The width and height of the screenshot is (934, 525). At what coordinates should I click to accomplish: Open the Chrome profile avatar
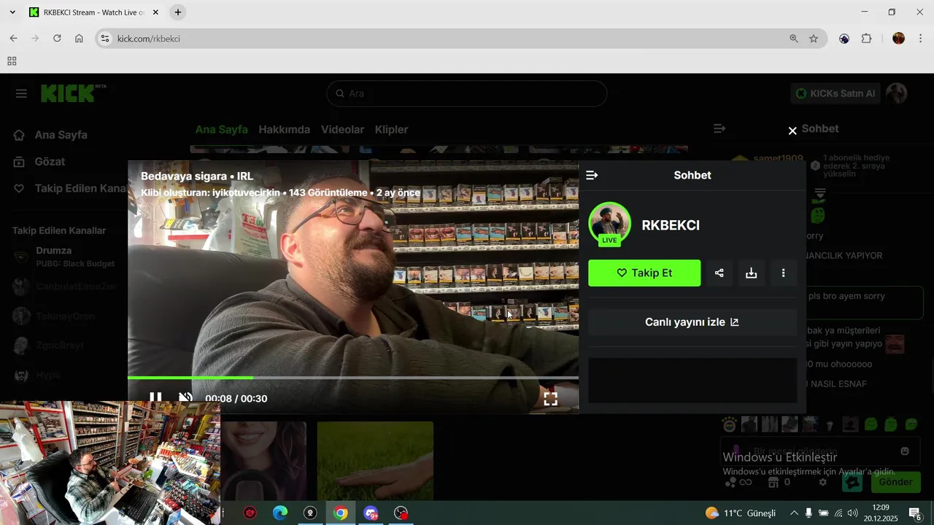point(899,39)
